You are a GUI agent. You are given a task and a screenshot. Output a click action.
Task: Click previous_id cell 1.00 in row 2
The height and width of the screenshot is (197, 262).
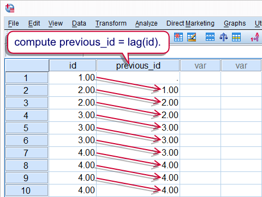point(138,90)
